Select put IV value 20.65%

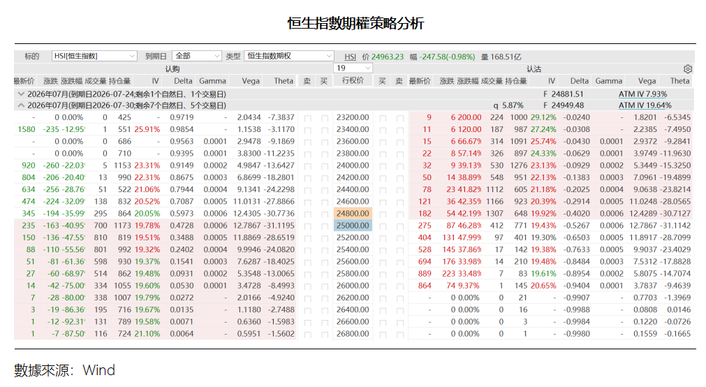pyautogui.click(x=543, y=286)
